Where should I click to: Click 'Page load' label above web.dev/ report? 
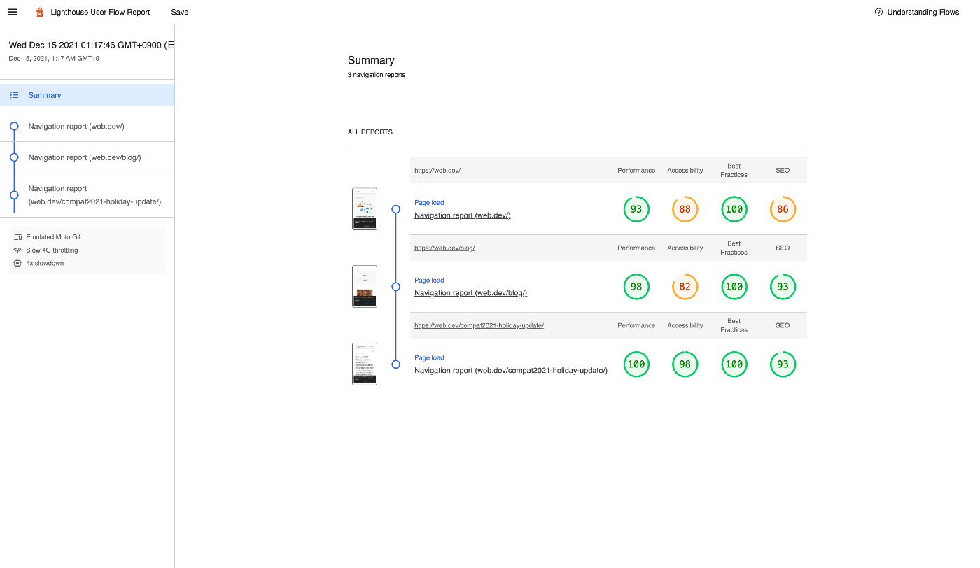[429, 203]
